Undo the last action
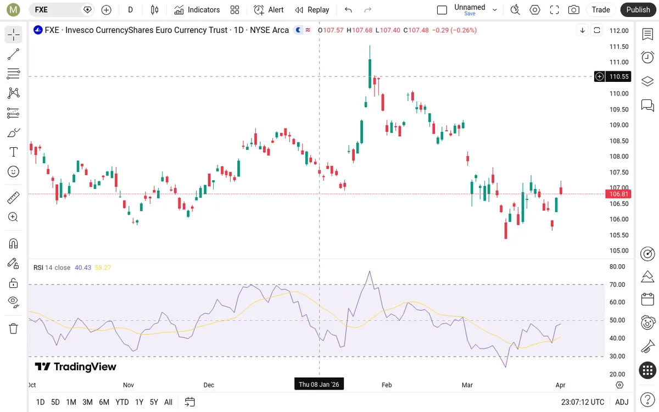The width and height of the screenshot is (659, 412). click(348, 10)
